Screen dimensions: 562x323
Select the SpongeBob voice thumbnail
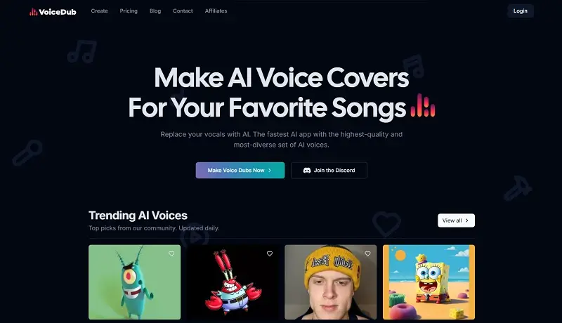coord(429,282)
